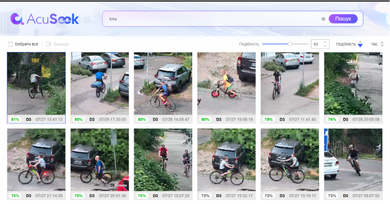
Task: Click the Пошук search button
Action: [343, 19]
